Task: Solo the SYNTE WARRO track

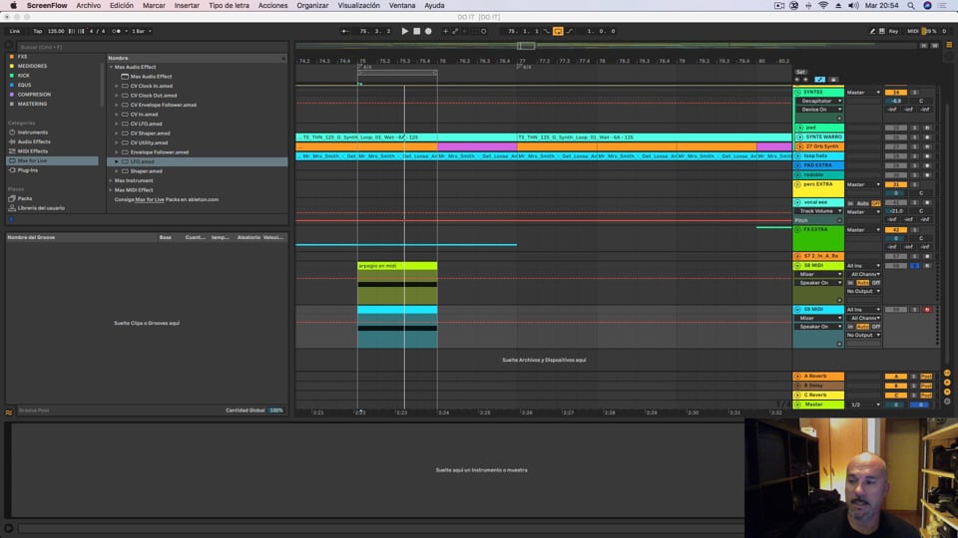Action: point(915,137)
